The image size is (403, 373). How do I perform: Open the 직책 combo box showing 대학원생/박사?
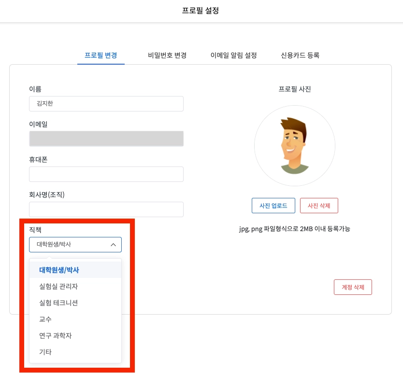tap(75, 245)
